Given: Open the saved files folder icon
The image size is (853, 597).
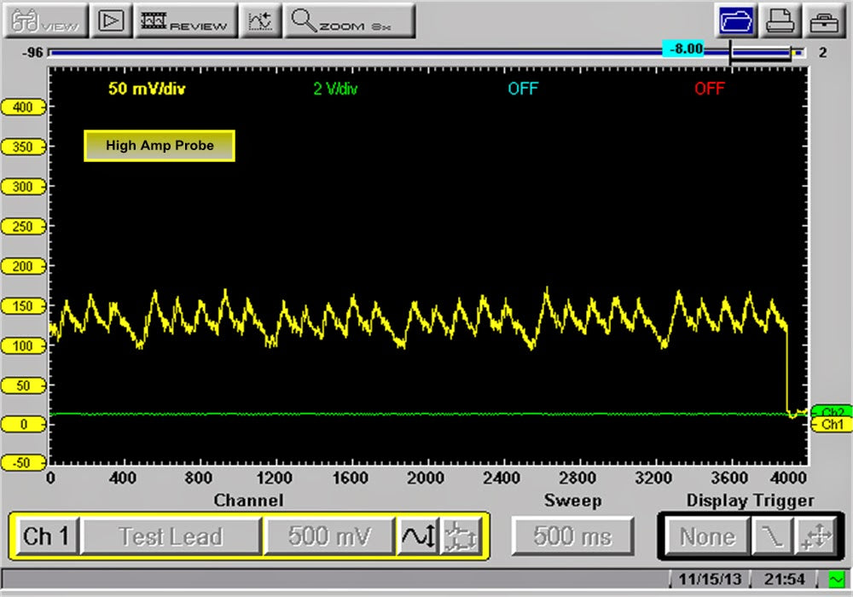Looking at the screenshot, I should tap(736, 22).
